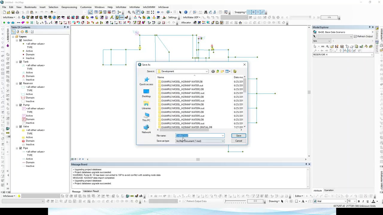Screen dimensions: 383x215
Task: Collapse the Valve layer tree node
Action: (x=17, y=127)
